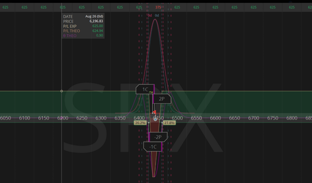The height and width of the screenshot is (183, 312).
Task: Click the crosshair circle on P/L line
Action: click(x=62, y=91)
